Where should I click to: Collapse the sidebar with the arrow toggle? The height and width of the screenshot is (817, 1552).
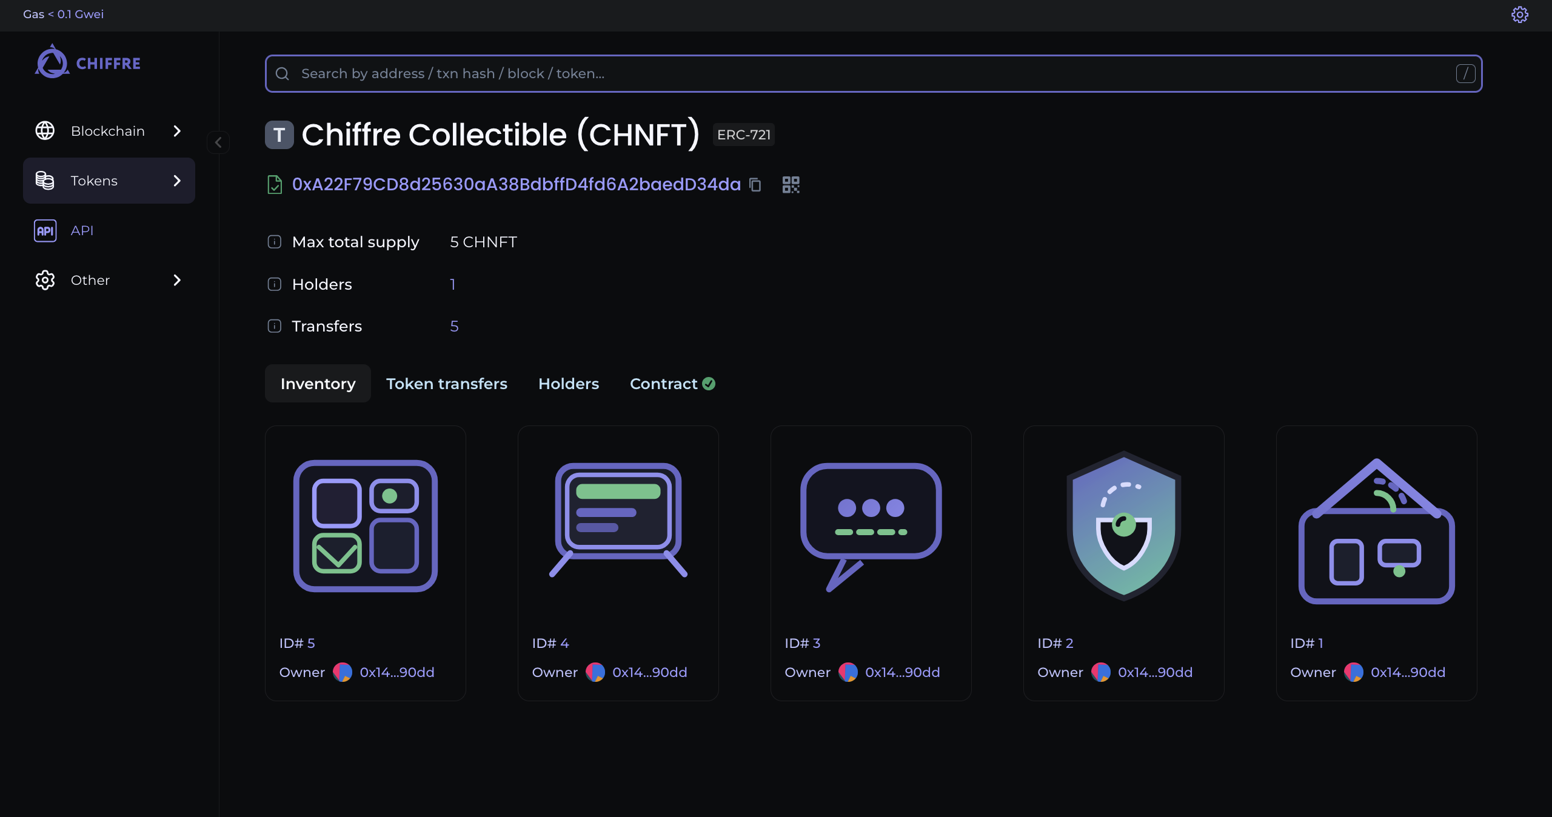point(218,142)
